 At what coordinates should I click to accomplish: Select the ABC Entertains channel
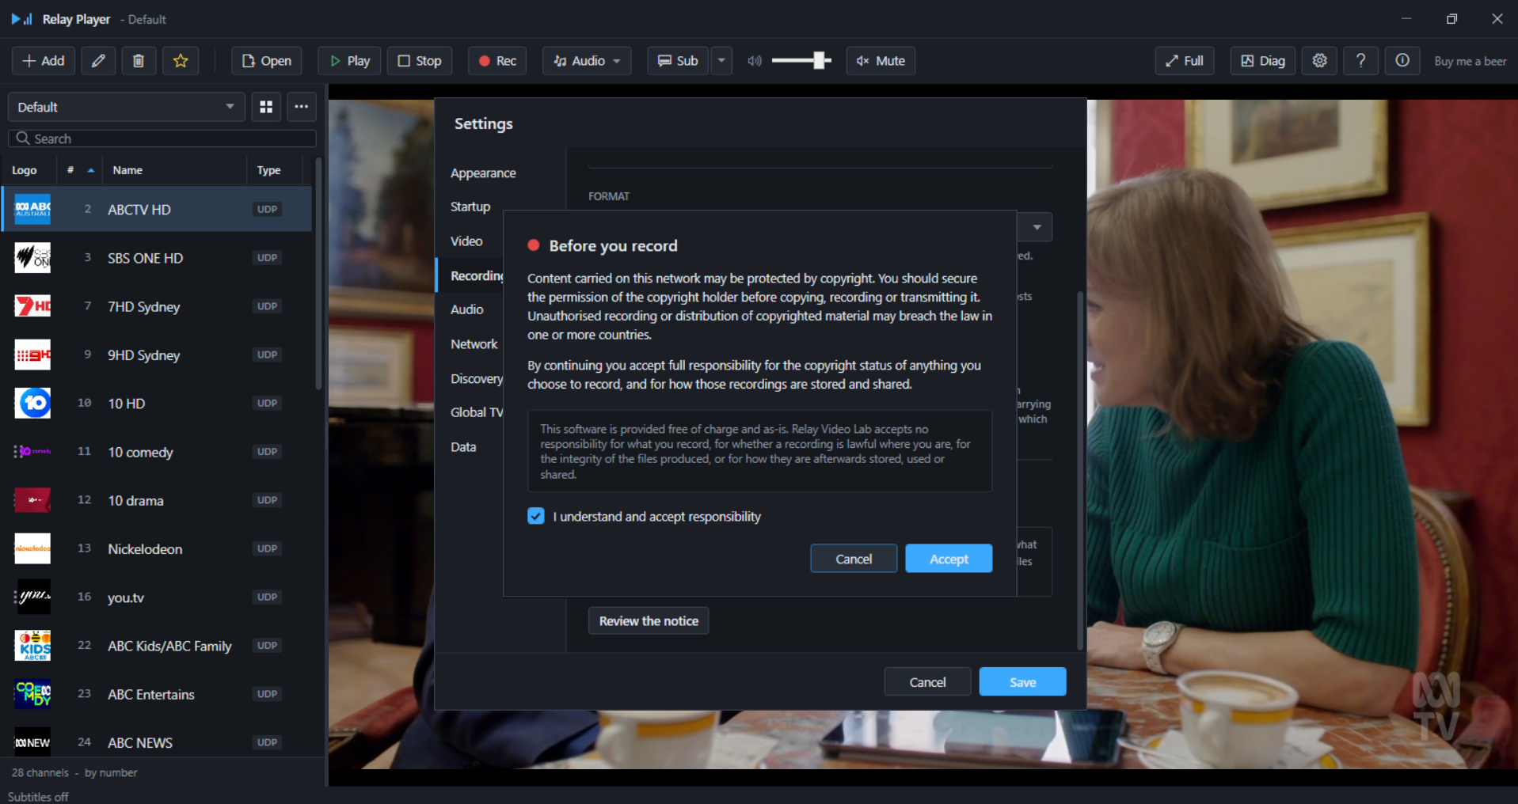click(157, 694)
